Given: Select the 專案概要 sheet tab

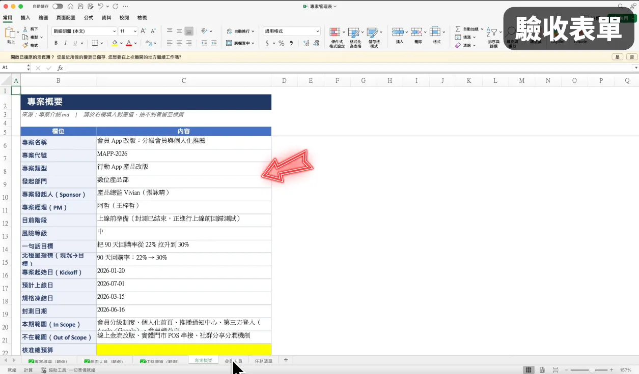Looking at the screenshot, I should point(204,360).
